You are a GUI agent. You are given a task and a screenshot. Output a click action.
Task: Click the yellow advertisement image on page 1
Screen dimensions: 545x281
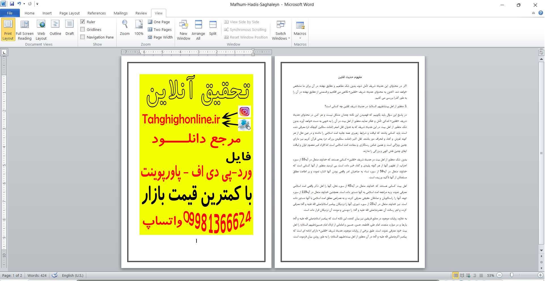196,154
